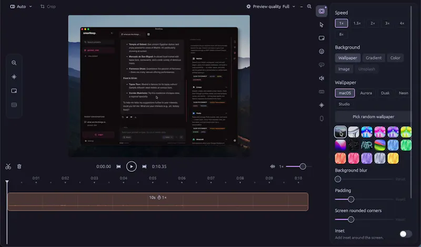Click Pick random wallpaper button
Screen dimensions: 421x247
tap(373, 117)
